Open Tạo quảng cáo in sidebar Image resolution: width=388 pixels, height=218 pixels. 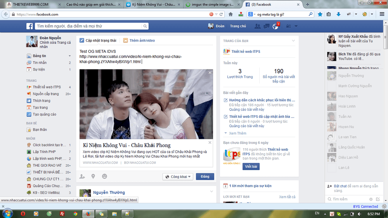click(x=44, y=114)
